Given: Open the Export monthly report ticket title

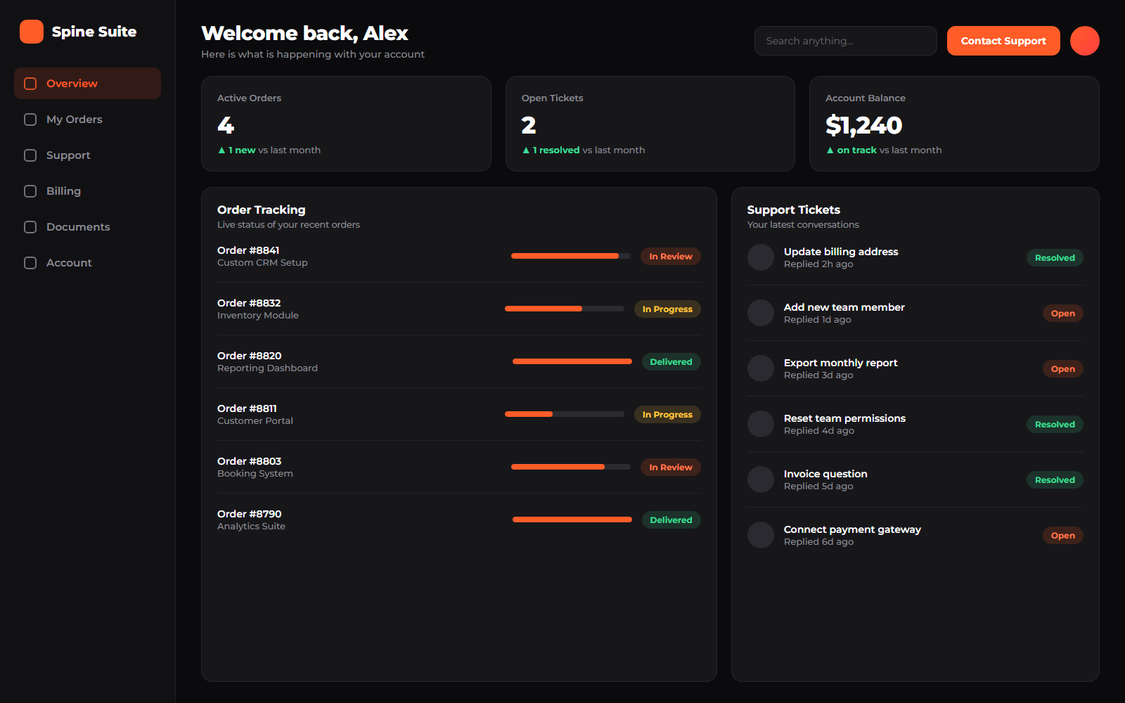Looking at the screenshot, I should coord(841,363).
